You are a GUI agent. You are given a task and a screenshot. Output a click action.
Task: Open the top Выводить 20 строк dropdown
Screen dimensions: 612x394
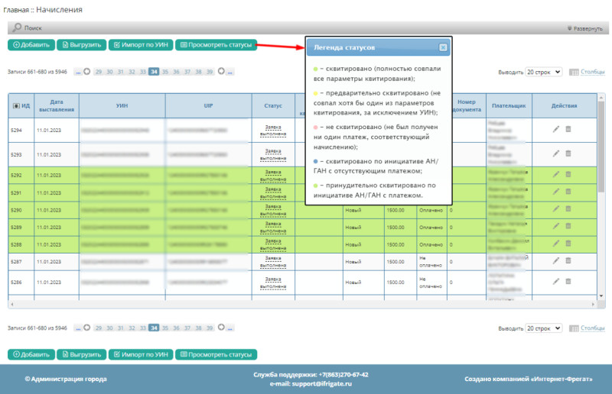(543, 72)
